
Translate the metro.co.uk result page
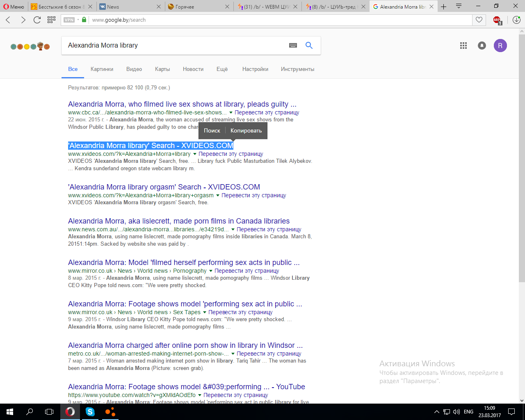pos(269,354)
